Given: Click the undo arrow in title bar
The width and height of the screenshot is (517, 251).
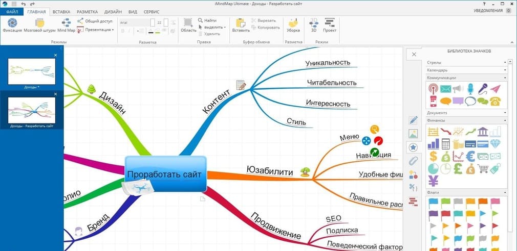Looking at the screenshot, I should [23, 4].
